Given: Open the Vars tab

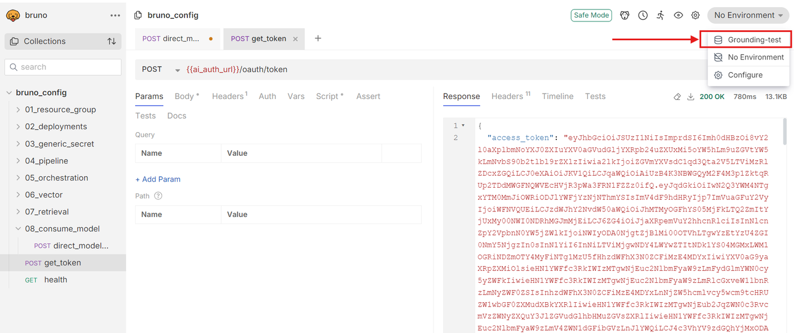Looking at the screenshot, I should tap(296, 96).
